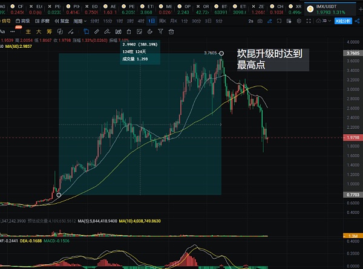Select the 30分 timeframe

tap(196, 21)
